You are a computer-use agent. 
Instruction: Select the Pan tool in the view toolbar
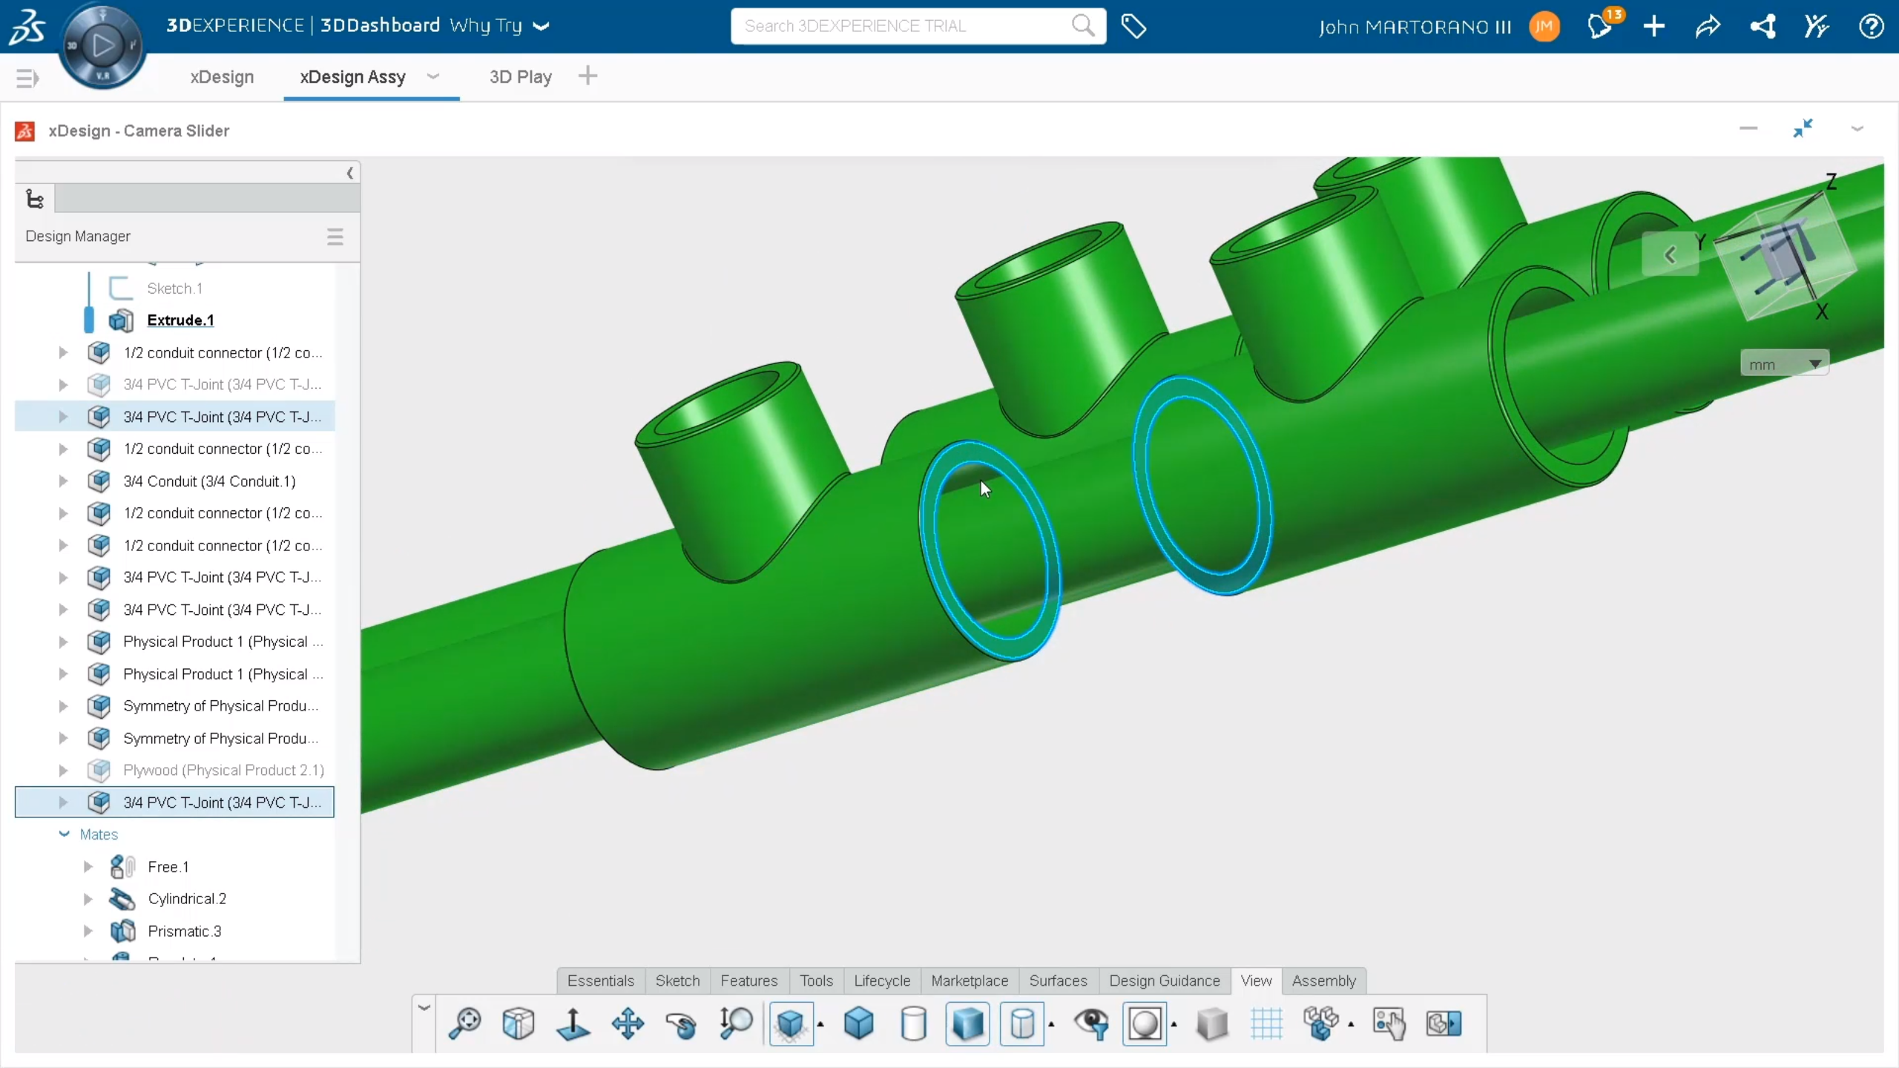(628, 1025)
